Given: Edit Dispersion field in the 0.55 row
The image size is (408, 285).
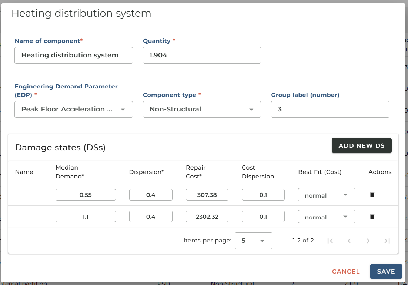Looking at the screenshot, I should [x=151, y=195].
